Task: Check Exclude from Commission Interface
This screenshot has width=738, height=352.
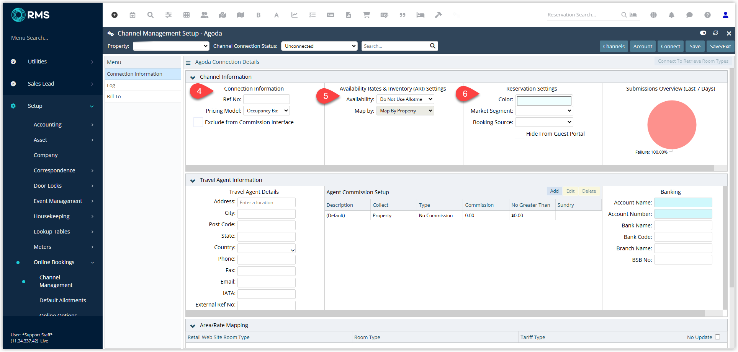Action: point(198,122)
